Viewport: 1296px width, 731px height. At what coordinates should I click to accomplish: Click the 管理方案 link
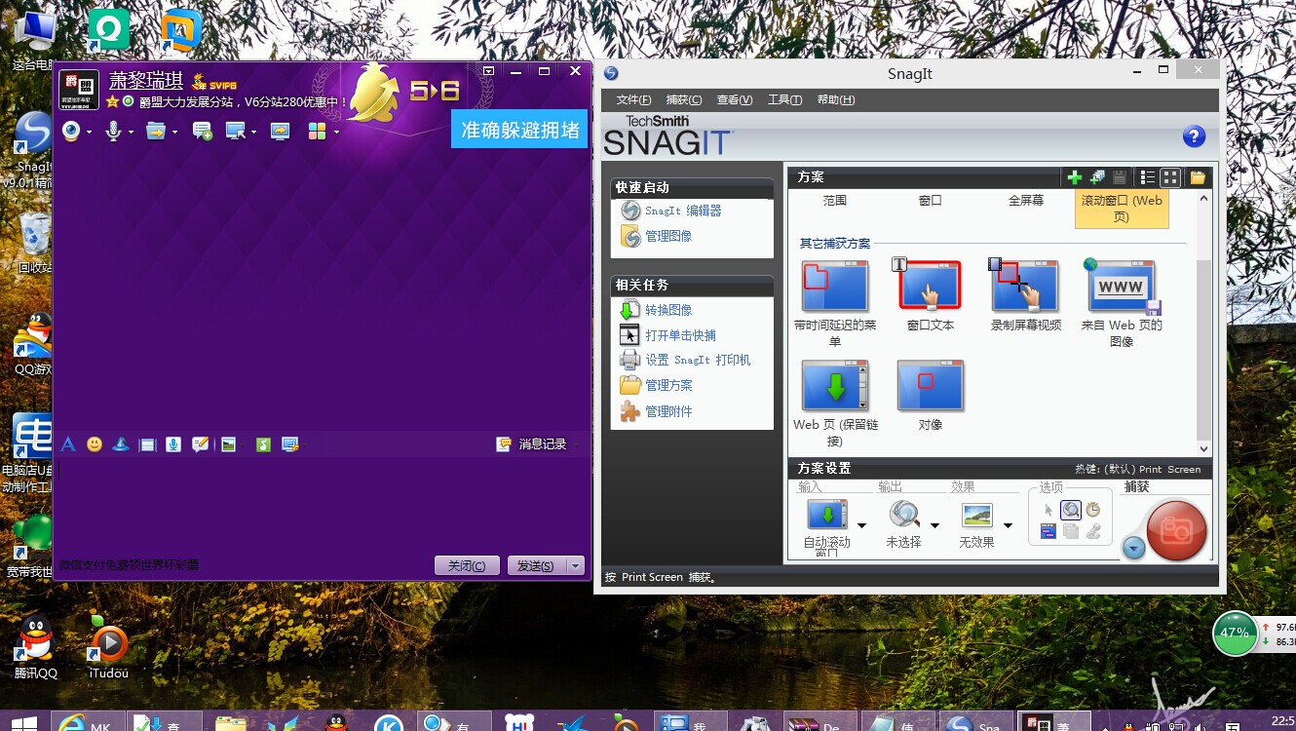[668, 385]
